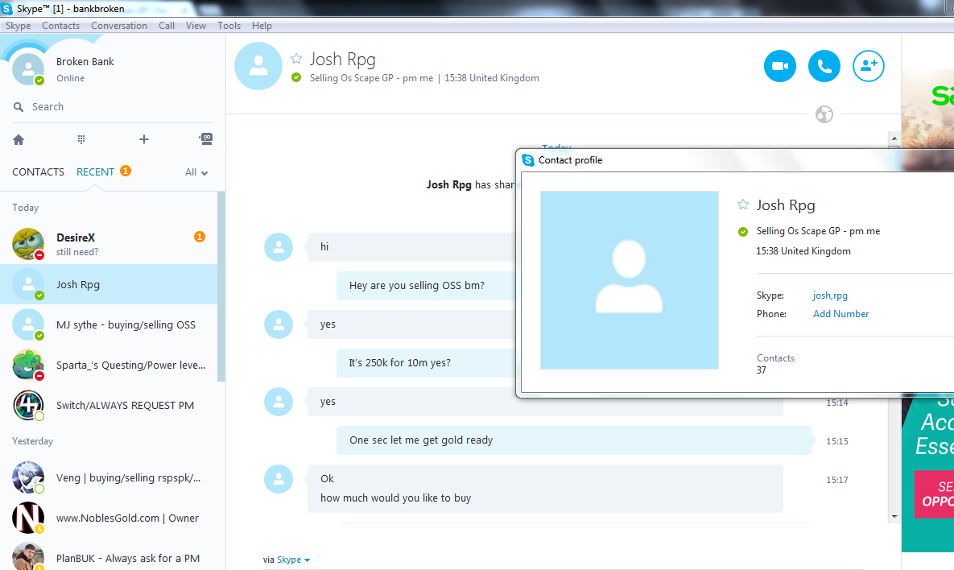954x570 pixels.
Task: Click Sparta_'s green avatar picture
Action: click(28, 365)
